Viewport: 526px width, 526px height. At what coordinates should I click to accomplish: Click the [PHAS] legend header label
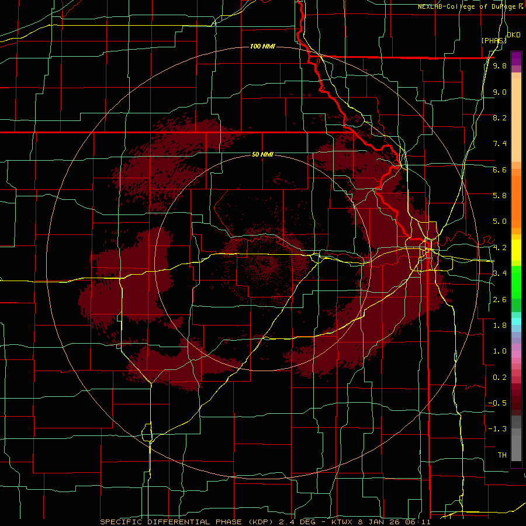494,40
